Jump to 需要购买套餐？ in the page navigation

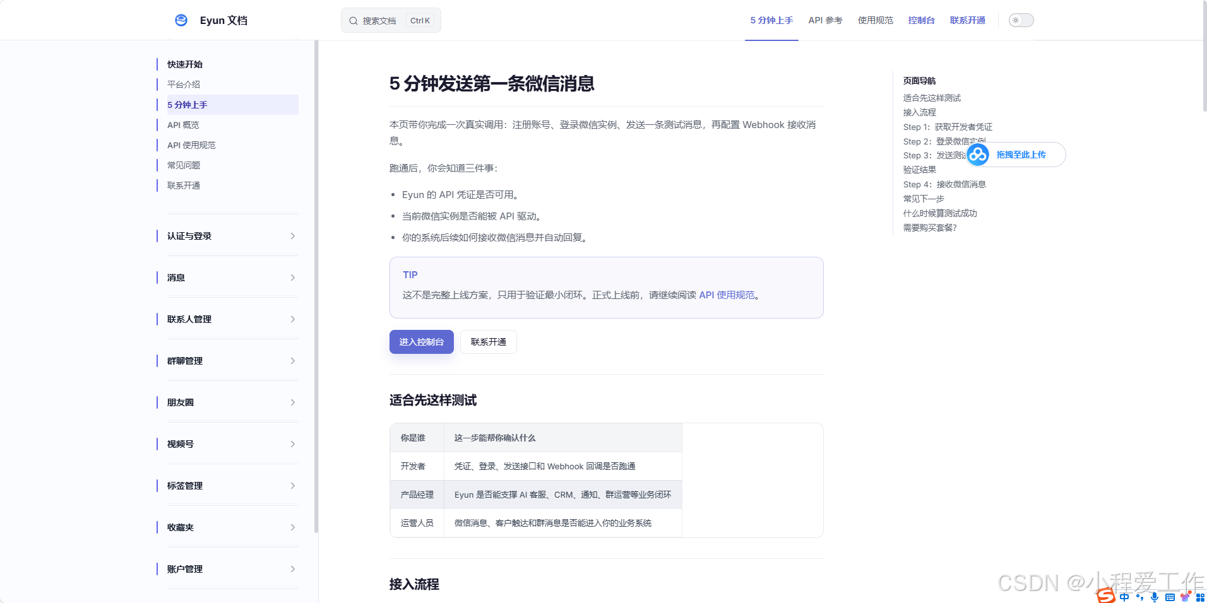click(930, 228)
